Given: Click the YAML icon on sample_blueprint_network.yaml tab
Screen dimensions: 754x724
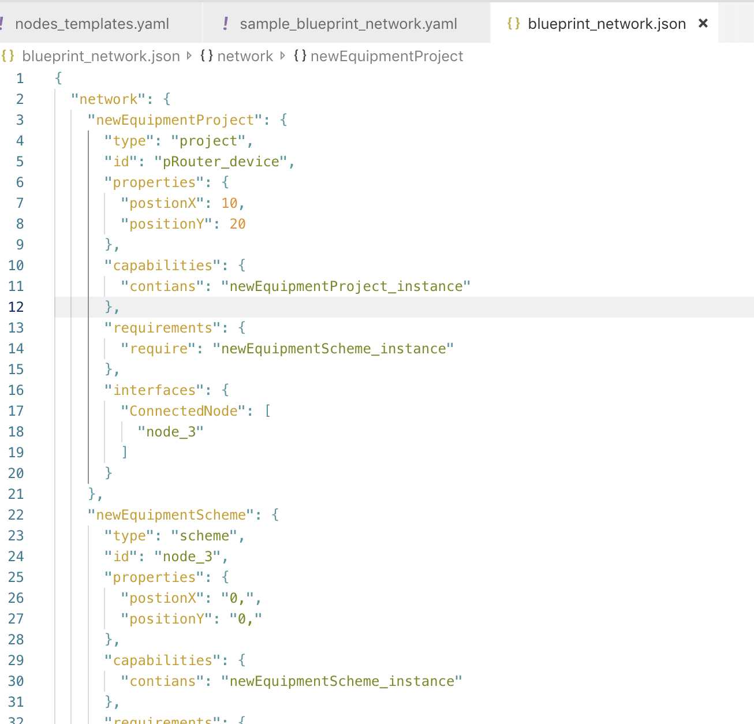Looking at the screenshot, I should 226,23.
